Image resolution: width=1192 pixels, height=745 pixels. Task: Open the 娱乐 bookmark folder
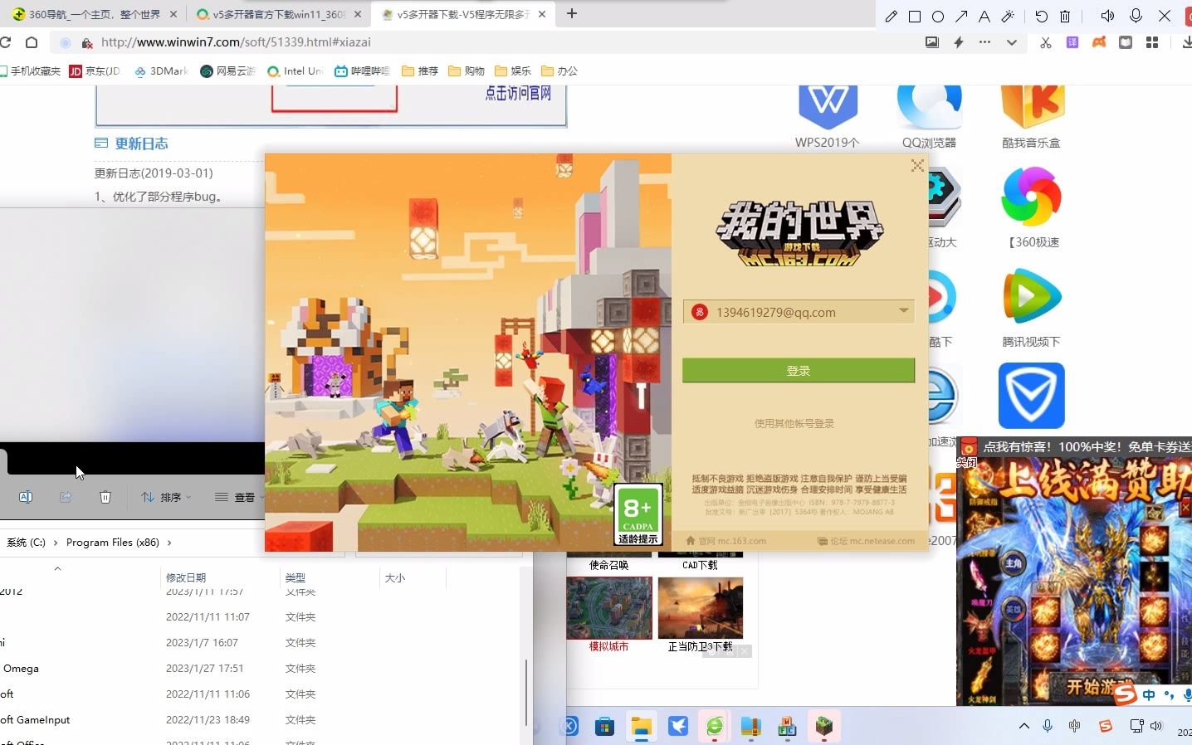coord(513,71)
